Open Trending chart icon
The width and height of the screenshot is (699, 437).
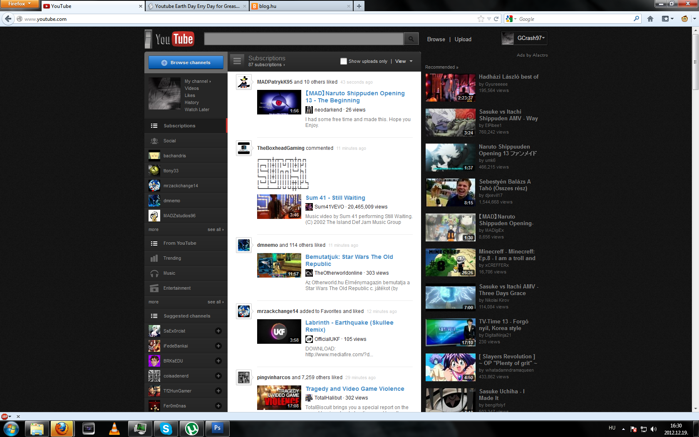click(x=154, y=258)
